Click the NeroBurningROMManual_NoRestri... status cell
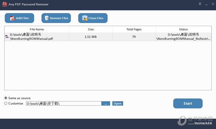The width and height of the screenshot is (216, 129). [184, 37]
